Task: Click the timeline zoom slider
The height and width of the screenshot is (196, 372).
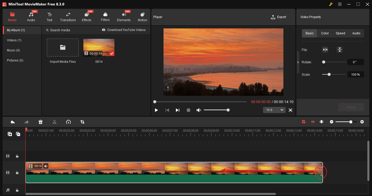Action: [346, 122]
